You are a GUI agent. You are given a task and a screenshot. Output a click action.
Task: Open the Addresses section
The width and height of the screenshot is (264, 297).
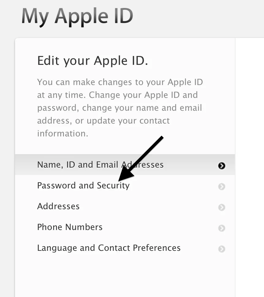[x=58, y=206]
